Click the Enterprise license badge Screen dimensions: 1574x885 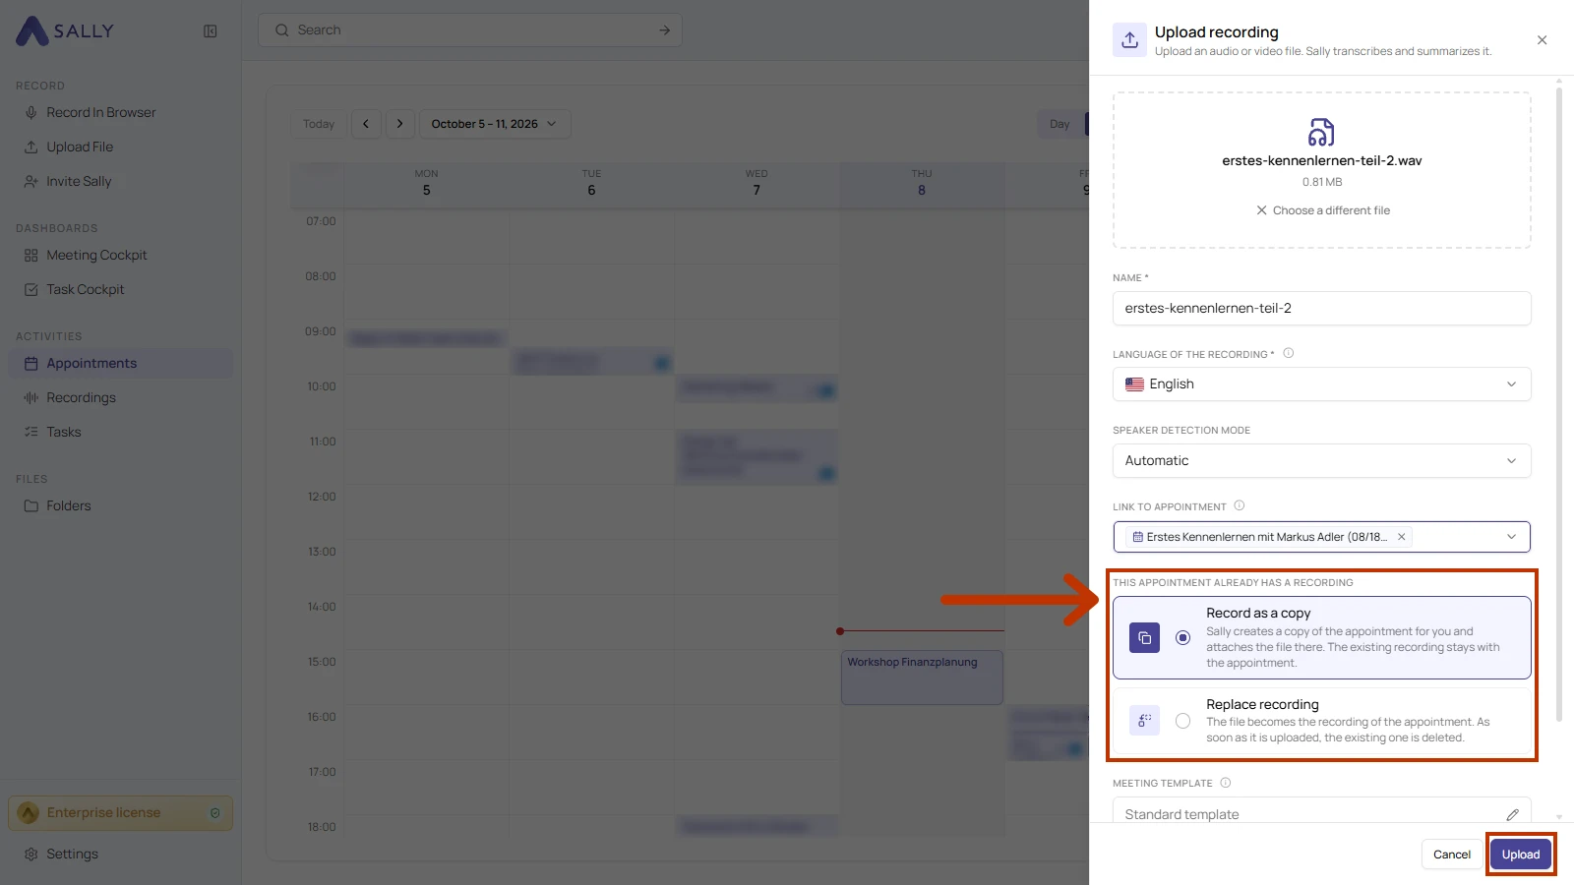click(120, 813)
